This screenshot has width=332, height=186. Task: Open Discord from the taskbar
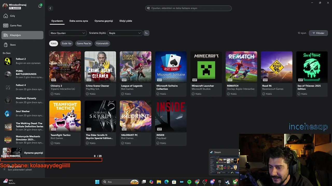(212, 182)
